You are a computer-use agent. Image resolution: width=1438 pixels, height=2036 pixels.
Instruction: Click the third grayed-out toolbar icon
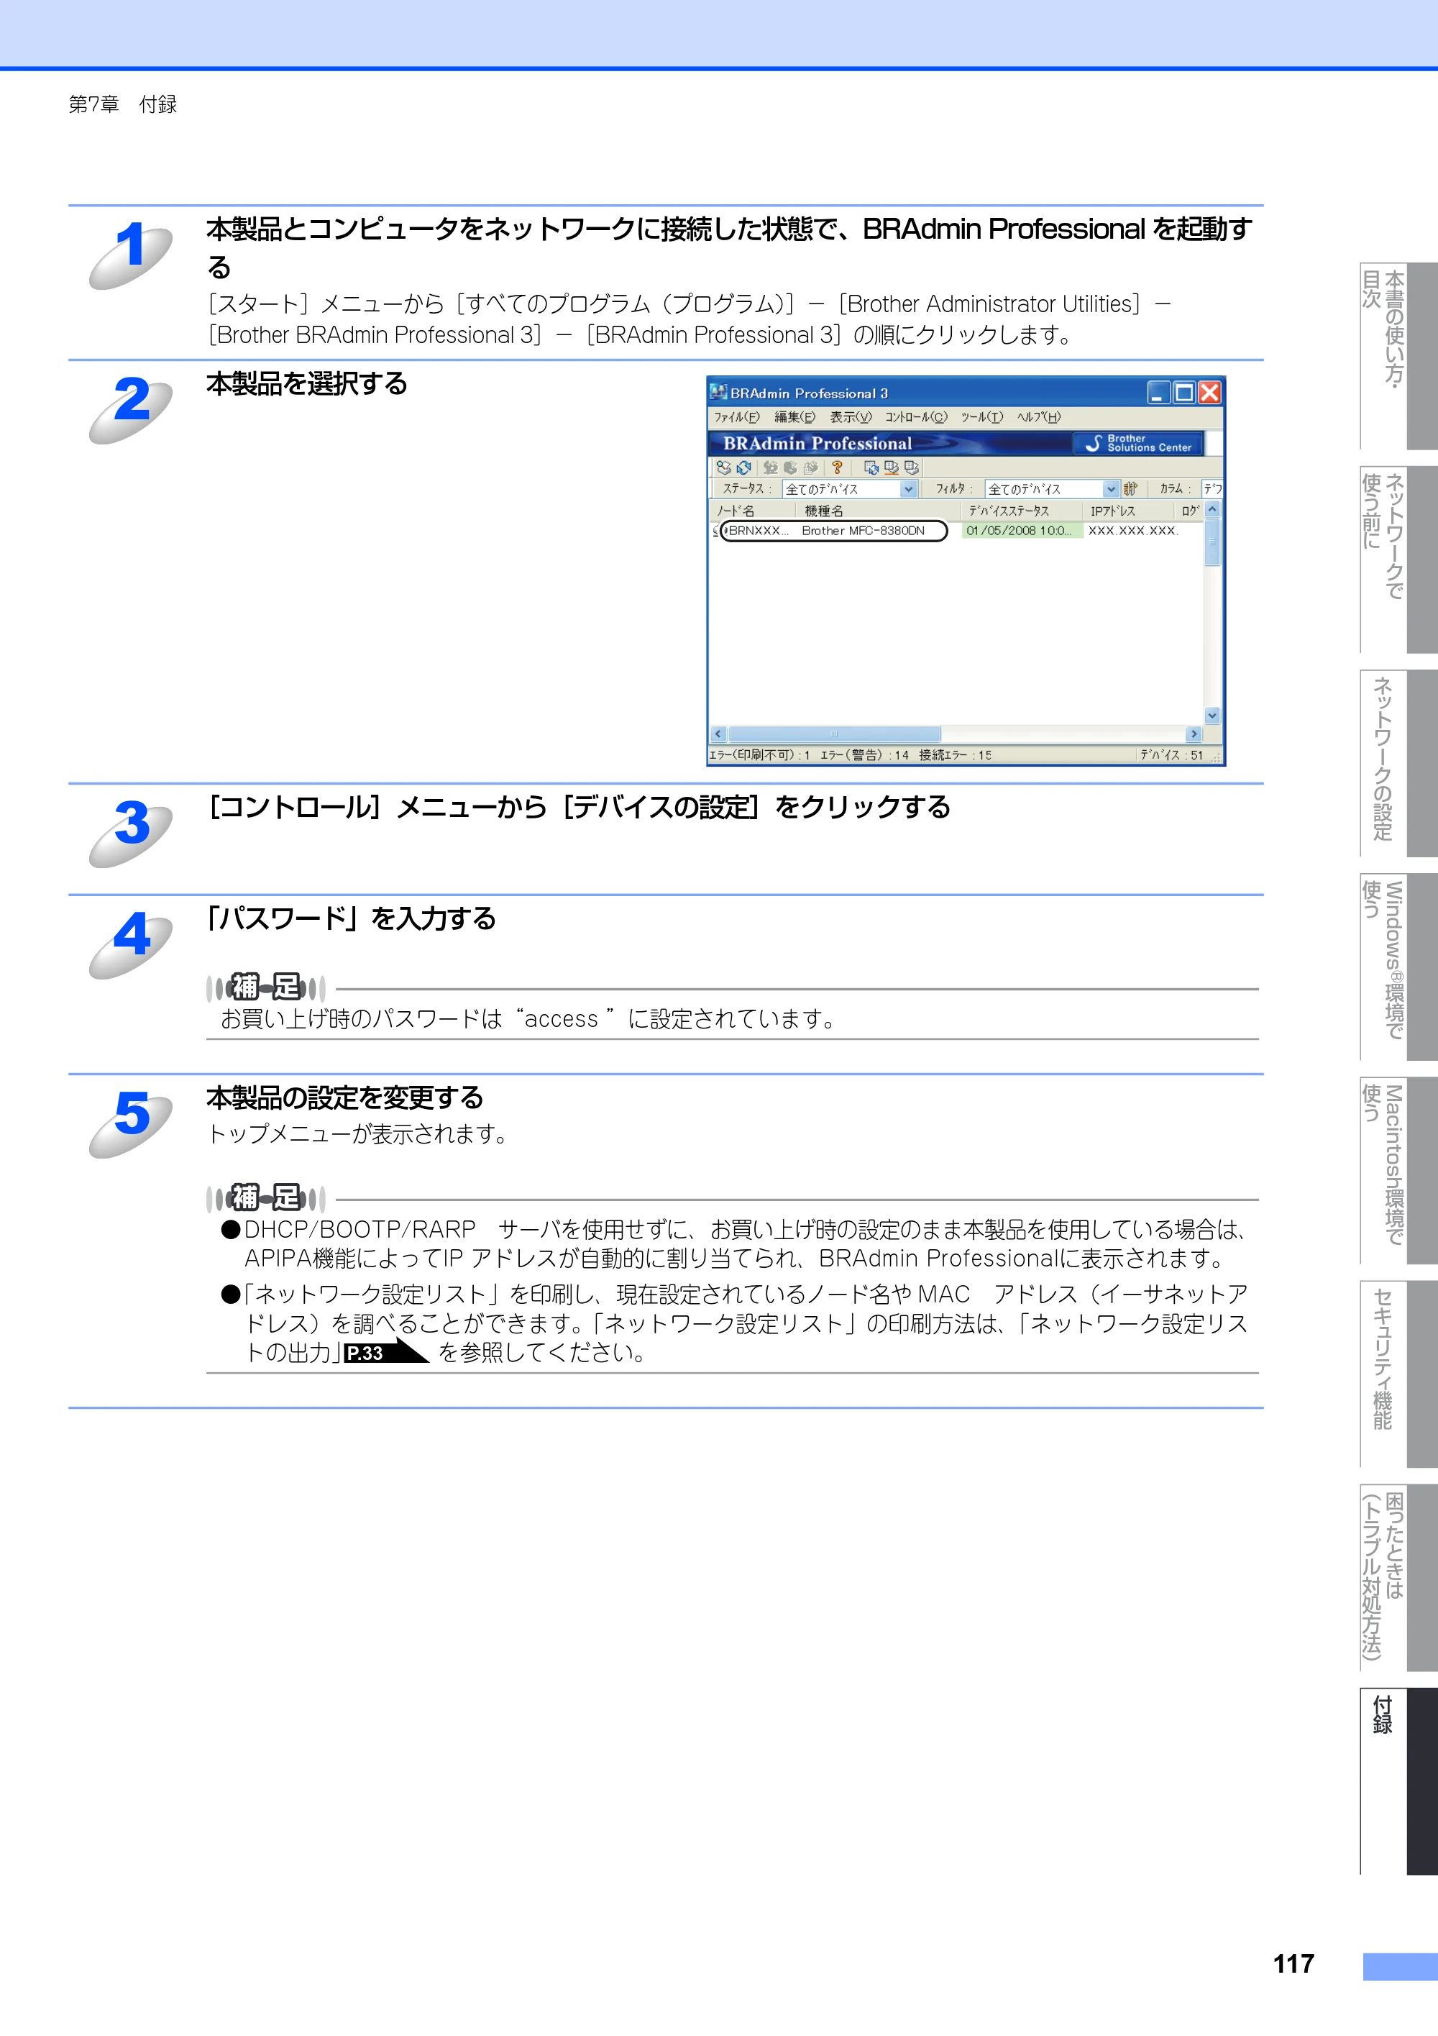pyautogui.click(x=810, y=467)
